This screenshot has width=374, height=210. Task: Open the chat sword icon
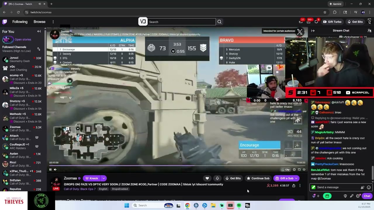point(352,196)
